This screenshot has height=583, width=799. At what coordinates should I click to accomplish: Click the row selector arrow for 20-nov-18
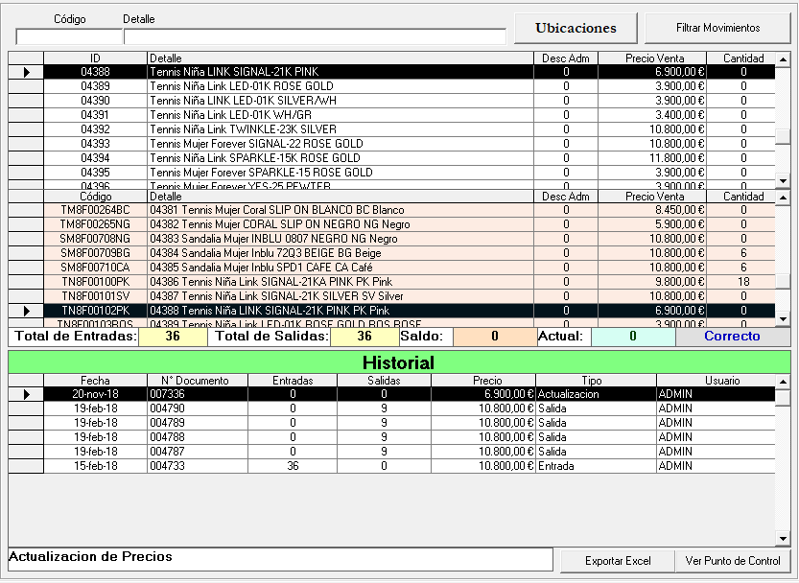[x=26, y=394]
